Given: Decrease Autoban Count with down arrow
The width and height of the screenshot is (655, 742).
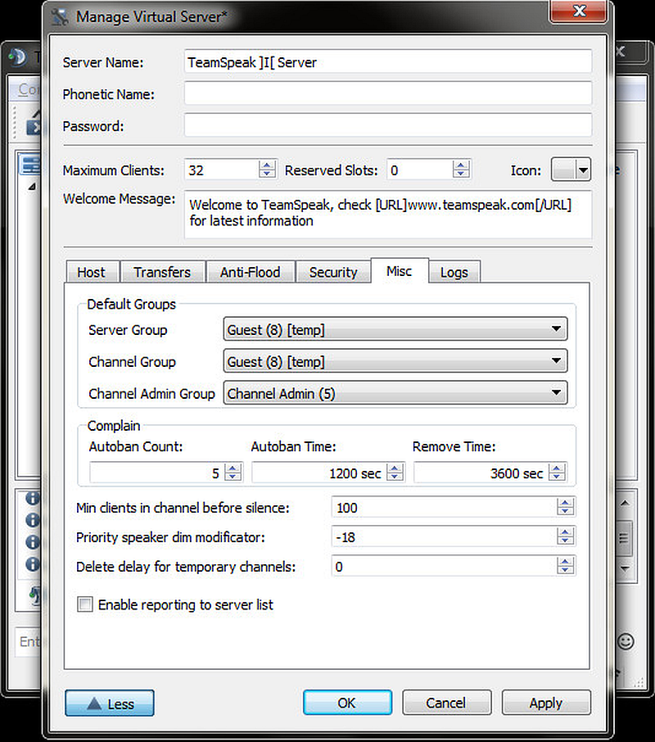Looking at the screenshot, I should click(x=233, y=477).
